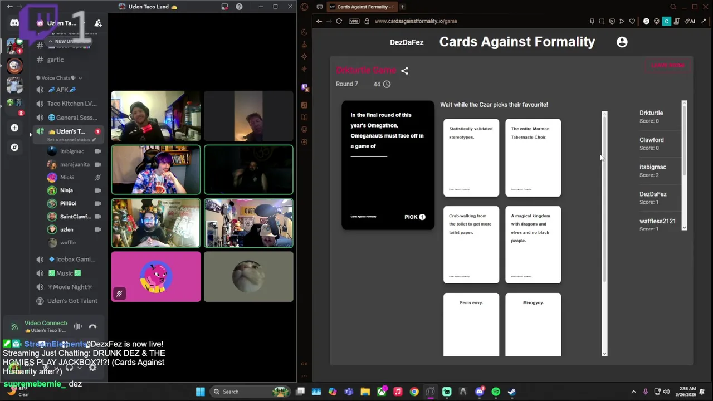Open Windows Start menu
Screen dimensions: 713x401
tap(201, 392)
